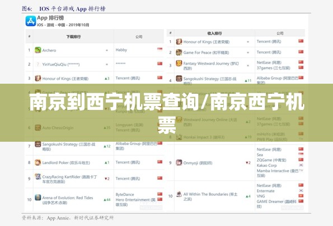Click the ▲19 rank change indicator

[x=248, y=137]
